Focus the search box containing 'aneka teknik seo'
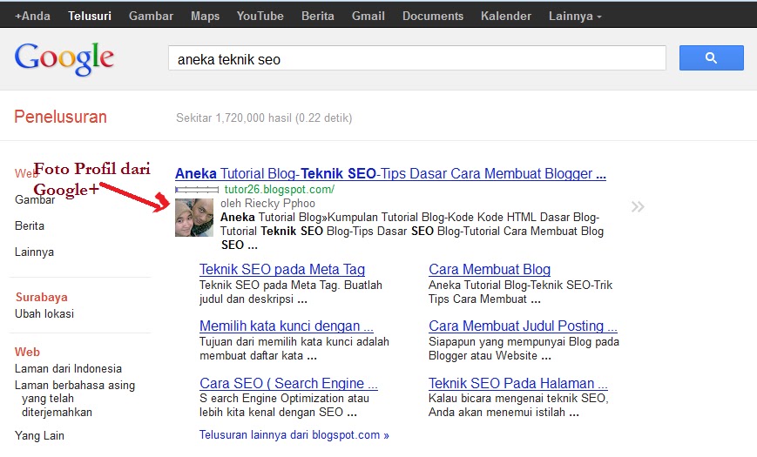This screenshot has width=757, height=457. (417, 58)
